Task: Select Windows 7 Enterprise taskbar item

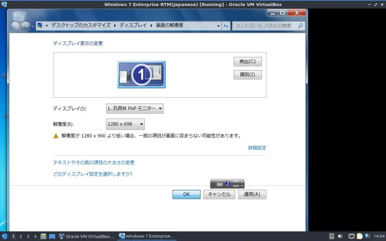Action: (x=147, y=236)
